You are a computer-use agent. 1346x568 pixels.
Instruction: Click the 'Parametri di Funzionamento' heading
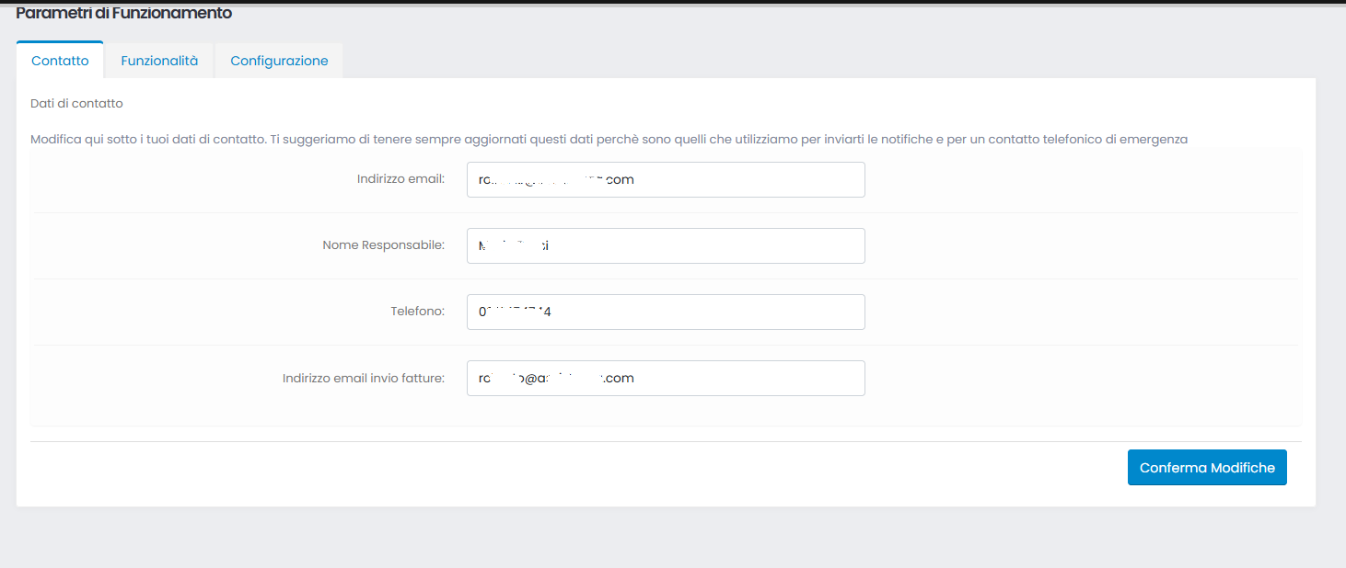click(124, 14)
